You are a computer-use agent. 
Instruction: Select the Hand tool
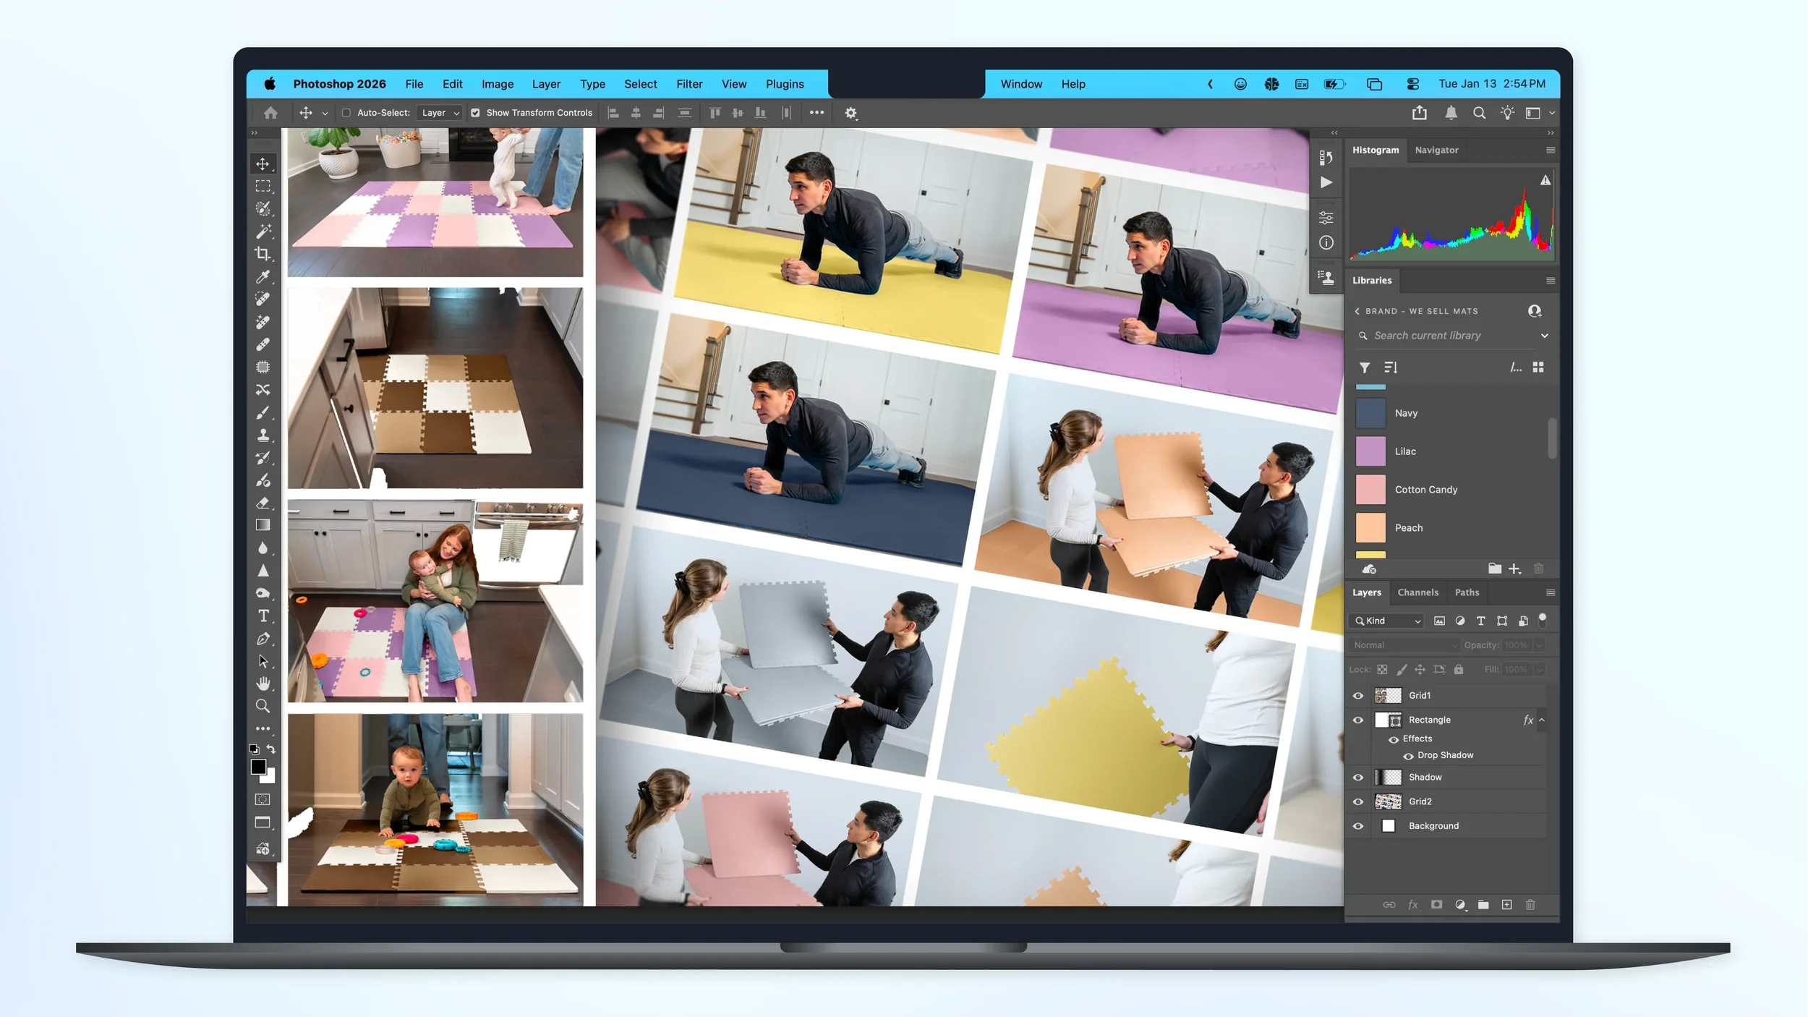263,684
